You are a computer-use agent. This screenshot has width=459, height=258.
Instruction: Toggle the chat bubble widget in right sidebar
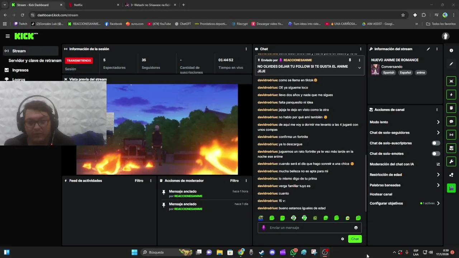[451, 121]
